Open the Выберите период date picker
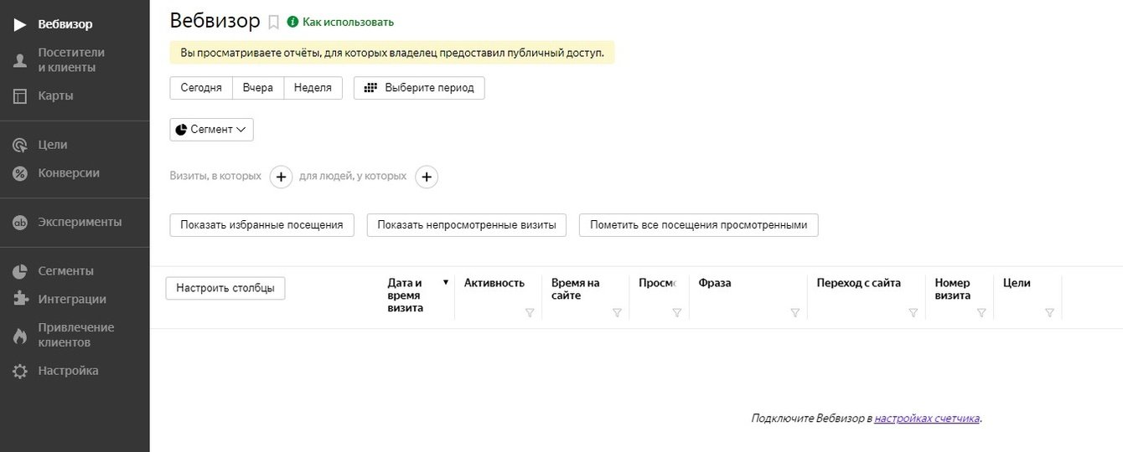 419,88
